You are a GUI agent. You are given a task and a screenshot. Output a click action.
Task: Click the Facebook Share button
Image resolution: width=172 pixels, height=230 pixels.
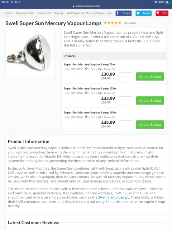click(123, 13)
